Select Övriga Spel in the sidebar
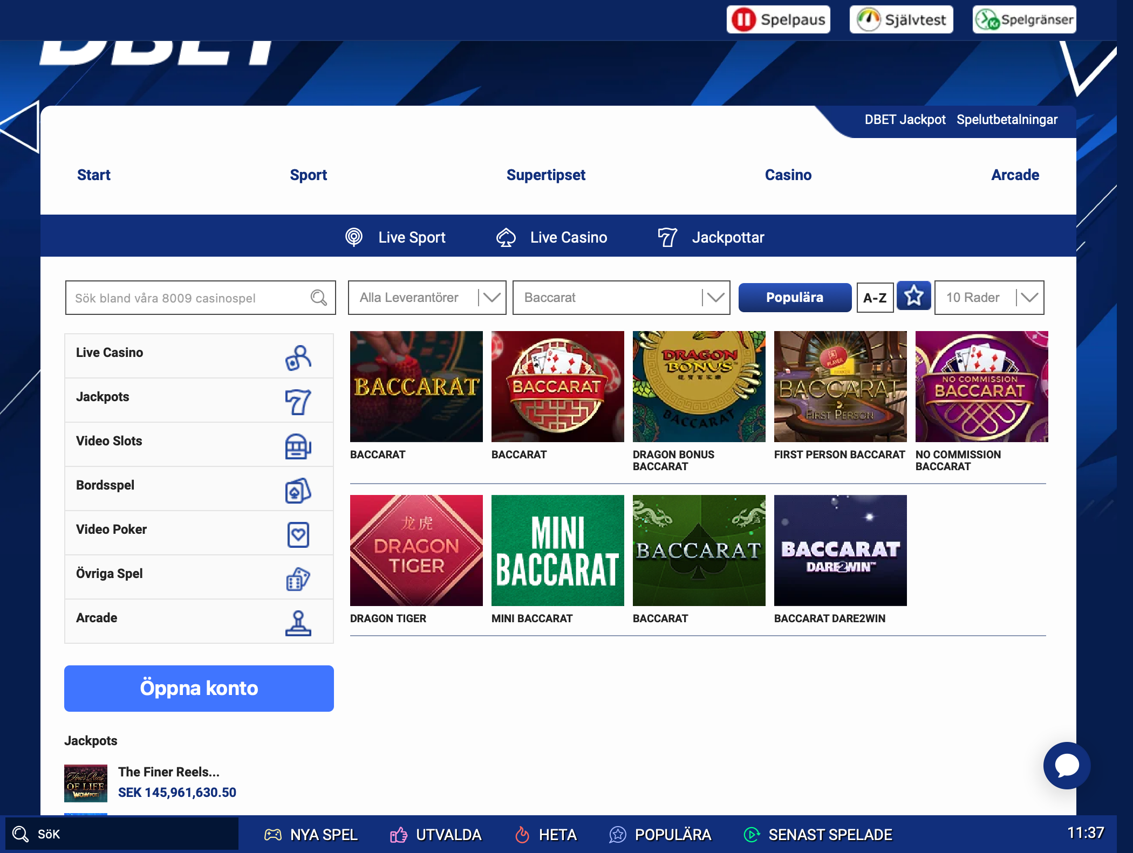The width and height of the screenshot is (1133, 853). (199, 577)
